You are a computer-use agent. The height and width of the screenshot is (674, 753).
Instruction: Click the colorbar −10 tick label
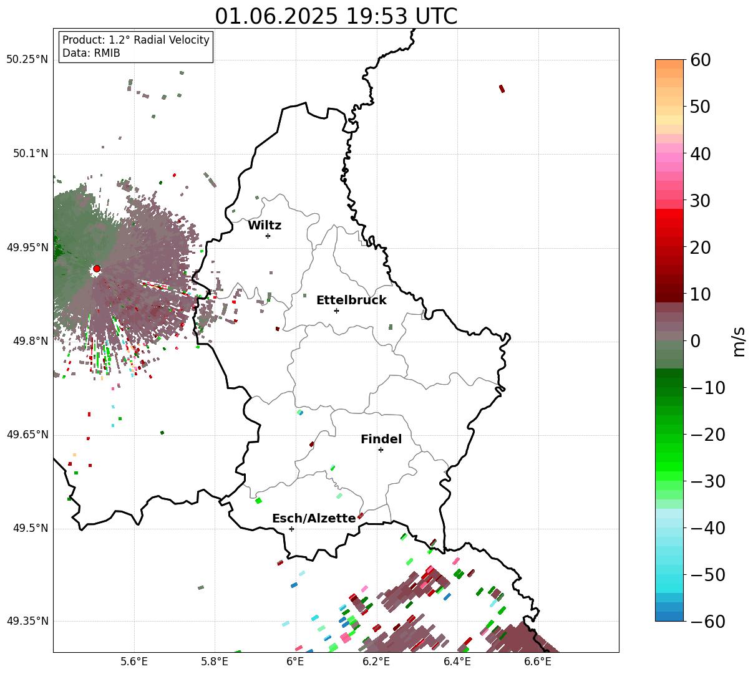coord(707,388)
